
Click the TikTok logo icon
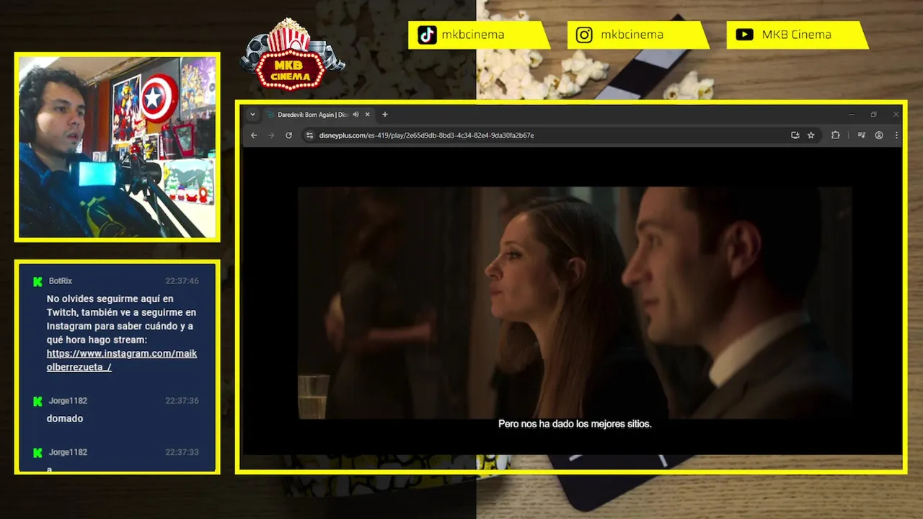[x=428, y=35]
